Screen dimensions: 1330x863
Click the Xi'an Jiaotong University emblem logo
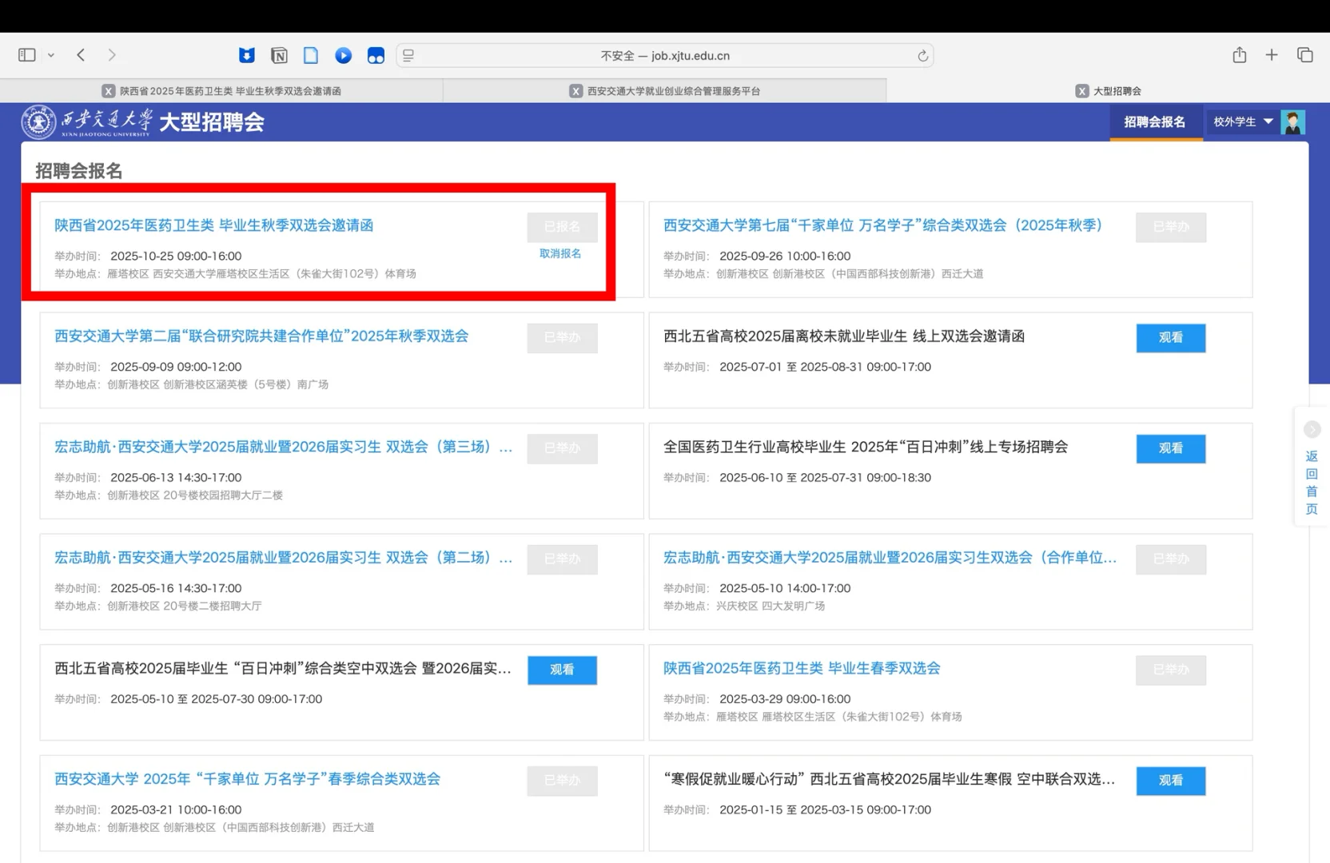click(x=38, y=121)
